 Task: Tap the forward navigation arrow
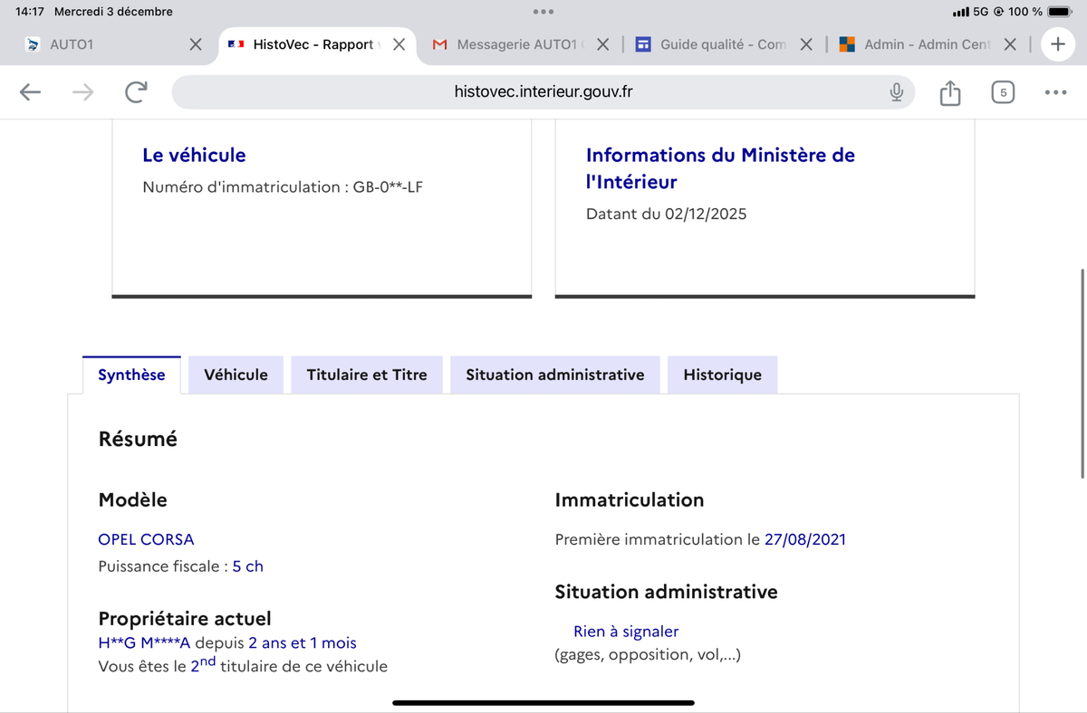point(82,92)
